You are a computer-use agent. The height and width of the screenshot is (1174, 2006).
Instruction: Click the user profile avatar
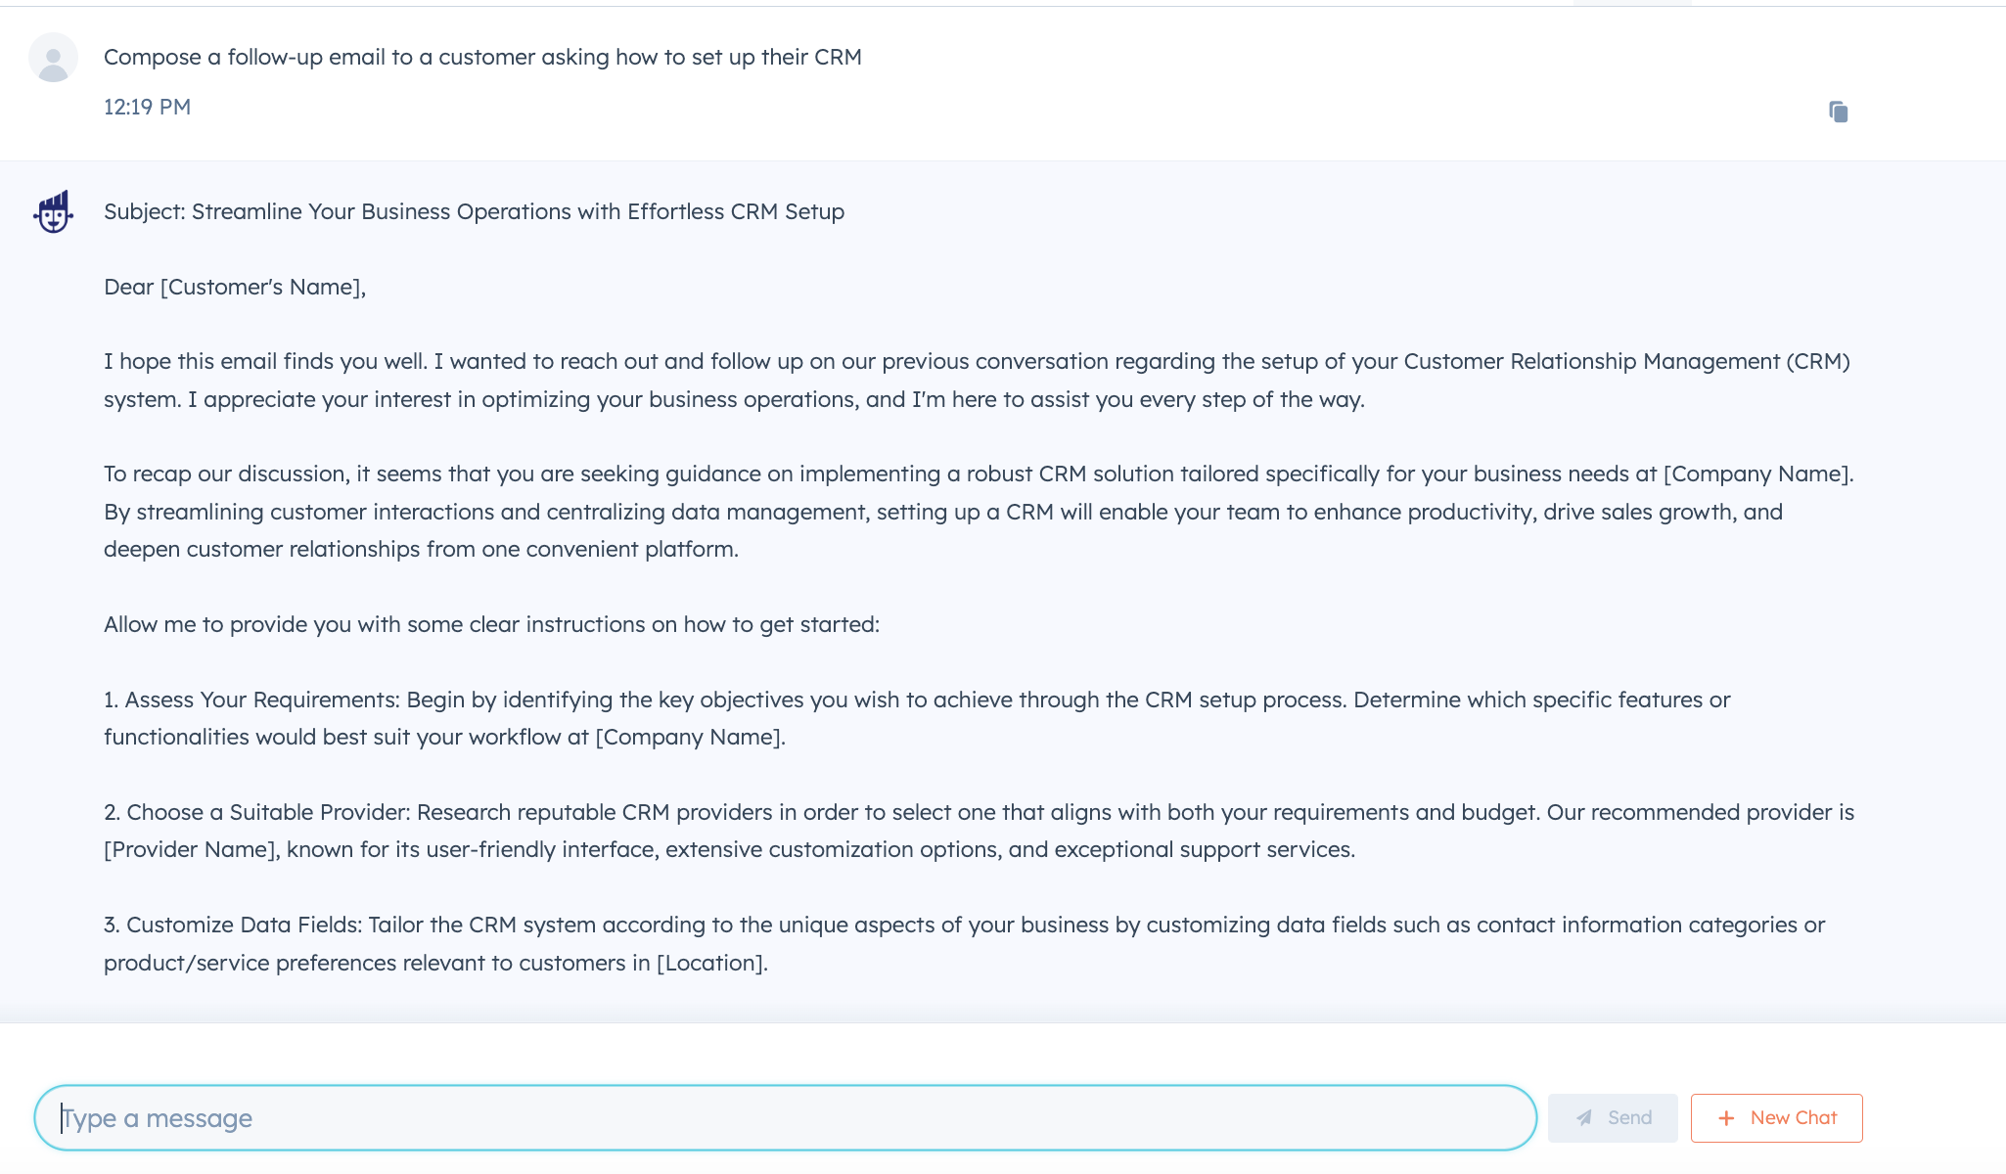tap(53, 58)
